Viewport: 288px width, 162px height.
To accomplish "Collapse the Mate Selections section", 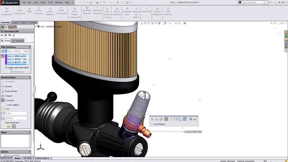I will coord(29,47).
